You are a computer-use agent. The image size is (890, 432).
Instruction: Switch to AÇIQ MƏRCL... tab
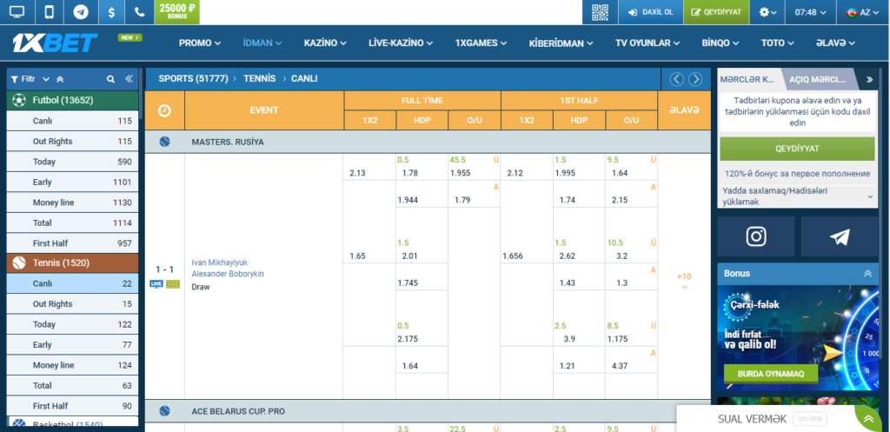817,79
